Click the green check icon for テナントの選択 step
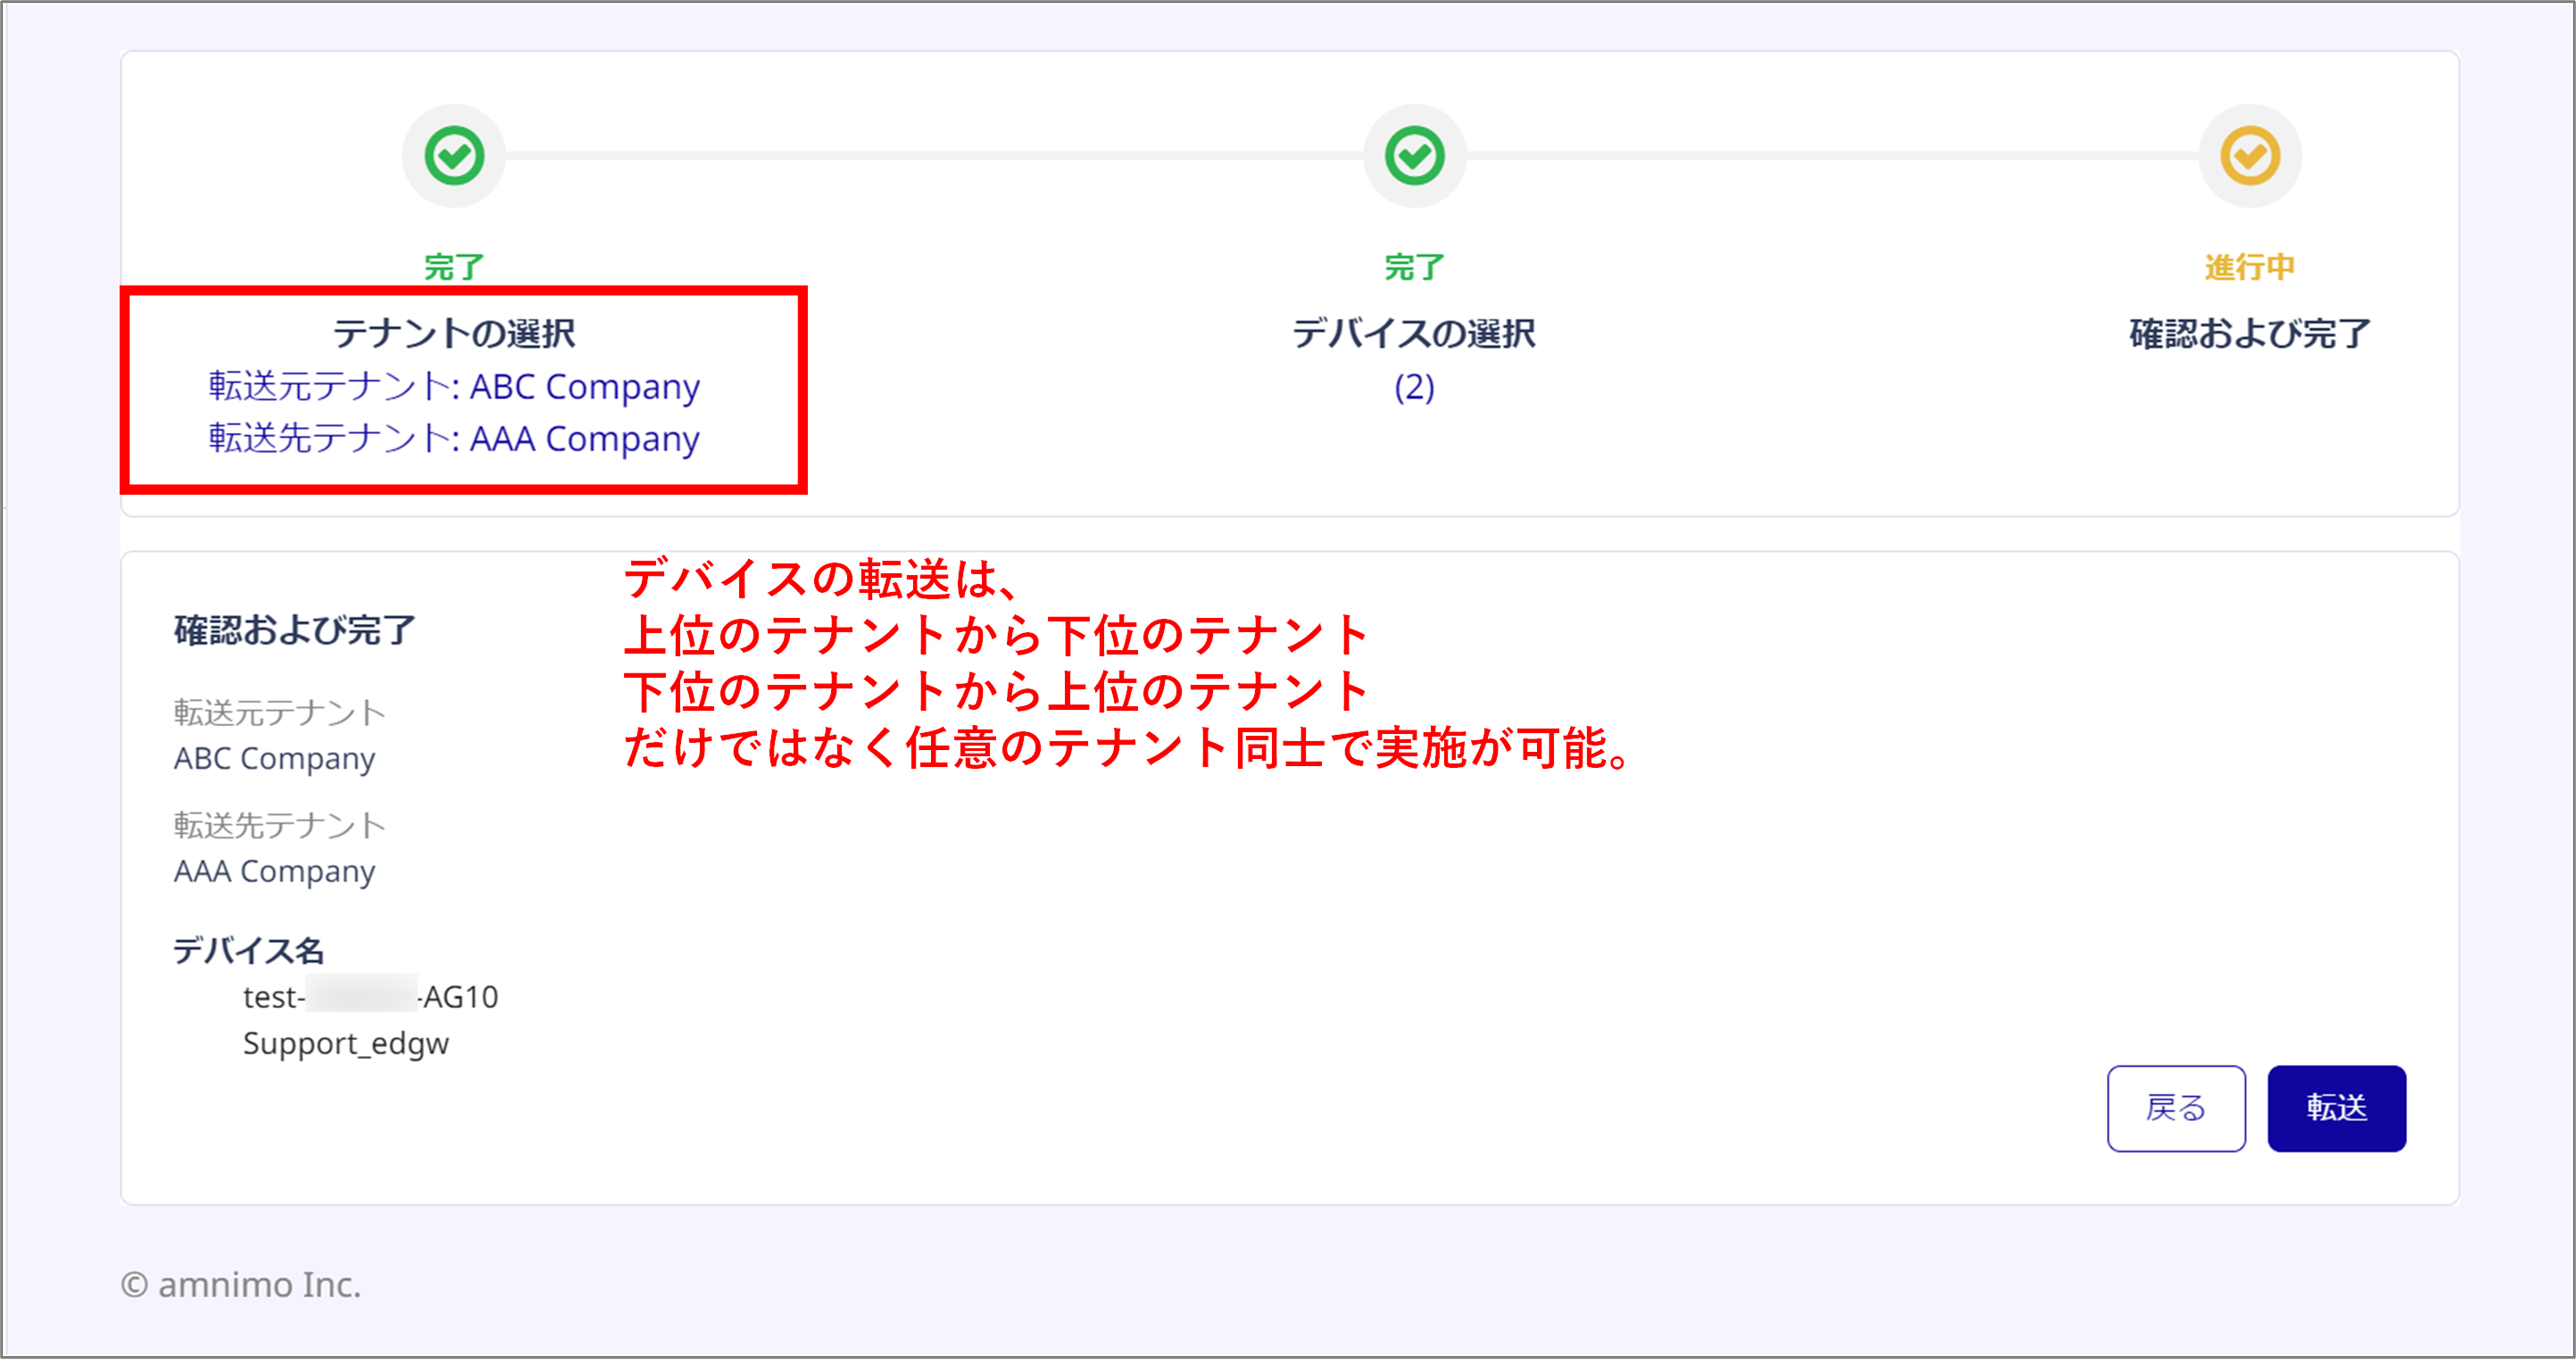 (454, 156)
